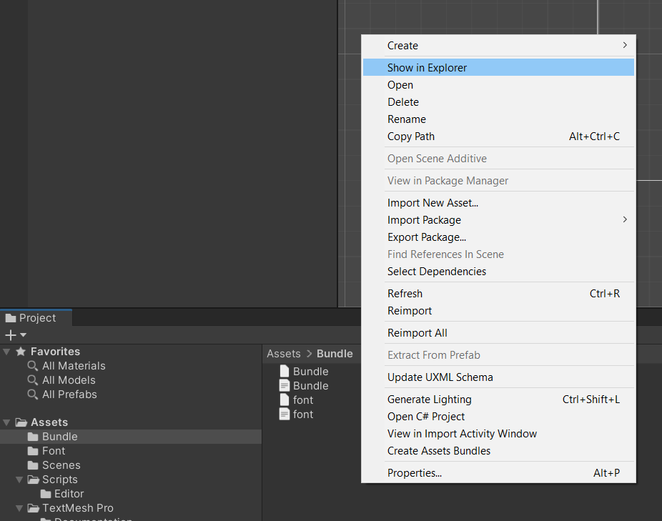Collapse the Favorites group
The width and height of the screenshot is (662, 521).
6,352
